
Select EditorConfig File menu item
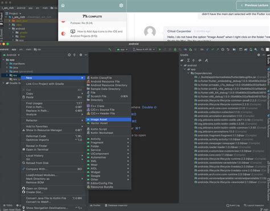(x=108, y=183)
